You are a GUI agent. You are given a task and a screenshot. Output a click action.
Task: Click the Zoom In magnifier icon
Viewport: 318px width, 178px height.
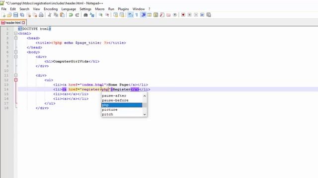coord(100,15)
